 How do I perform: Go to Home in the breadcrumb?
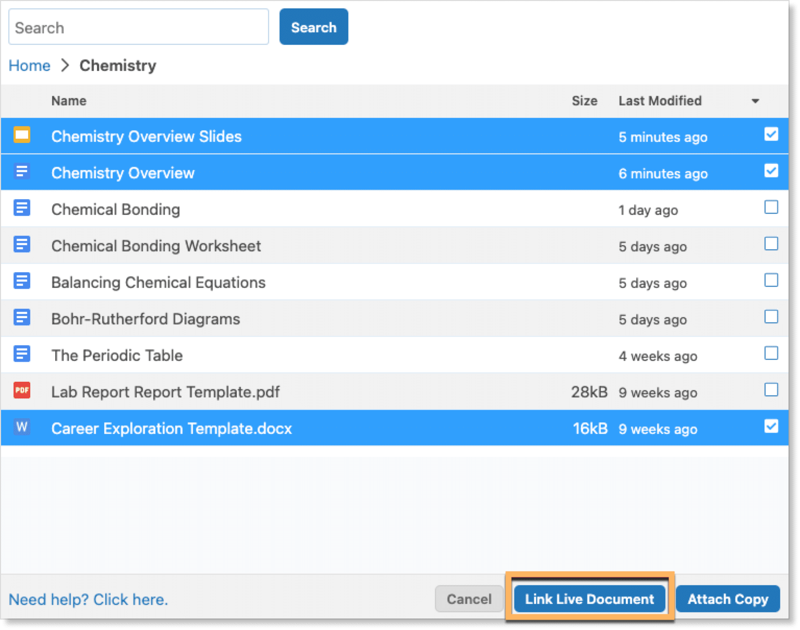click(x=30, y=66)
